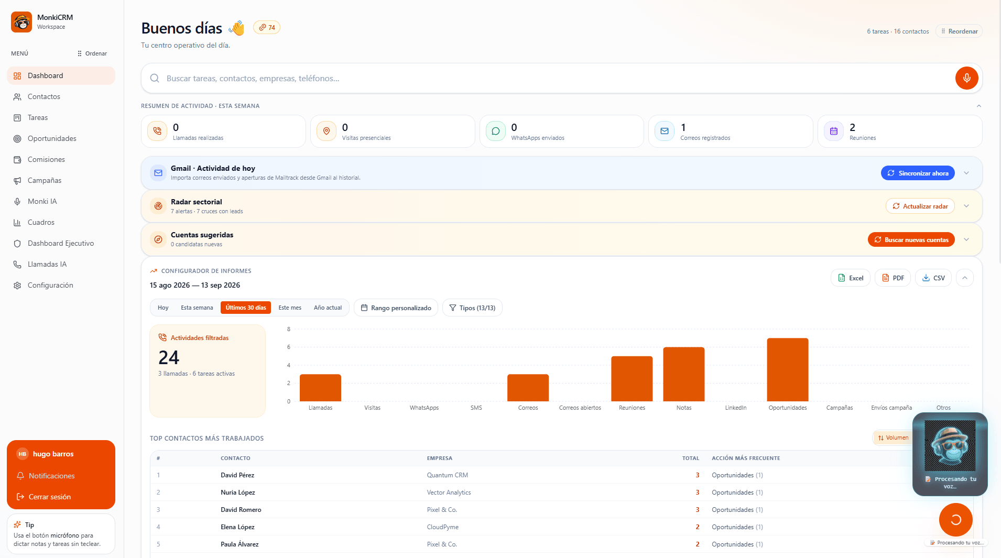Image resolution: width=1001 pixels, height=558 pixels.
Task: Click Actualizar radar button
Action: tap(920, 206)
